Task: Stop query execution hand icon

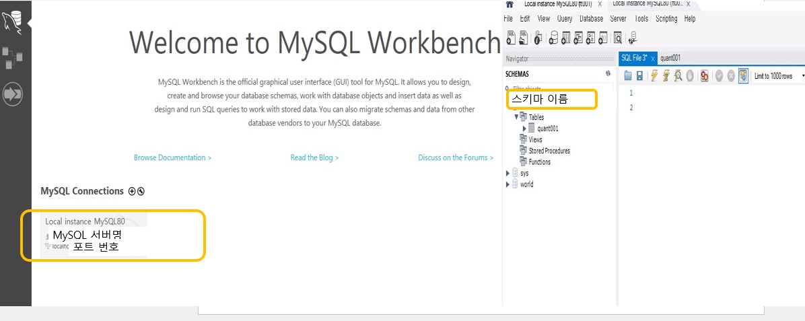Action: 690,76
